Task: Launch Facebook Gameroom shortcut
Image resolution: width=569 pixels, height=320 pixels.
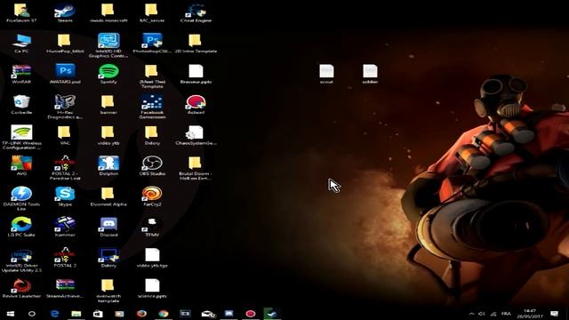Action: point(152,107)
